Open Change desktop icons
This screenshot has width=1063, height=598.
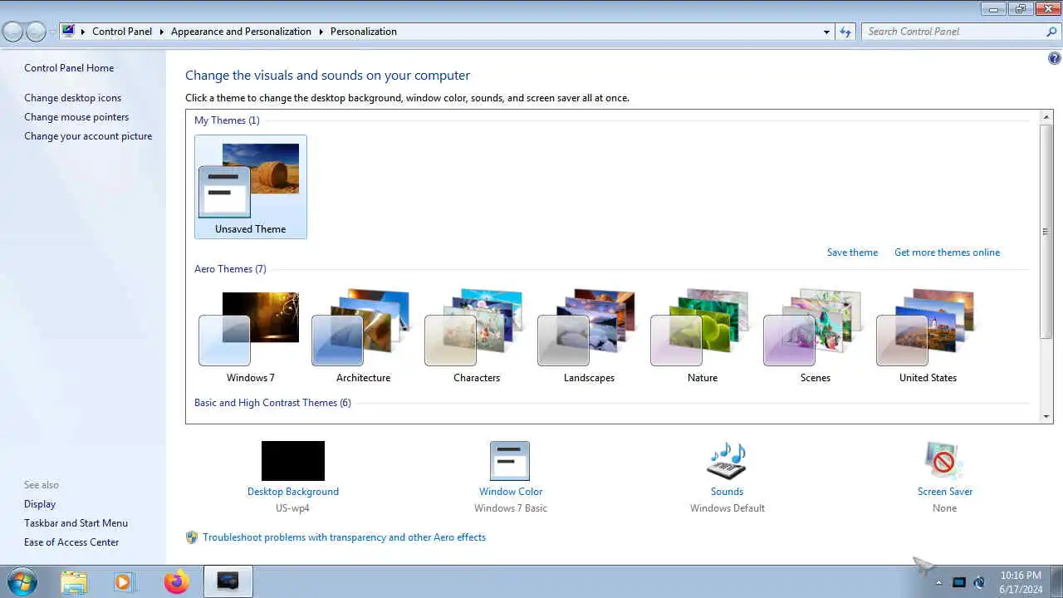click(x=72, y=98)
